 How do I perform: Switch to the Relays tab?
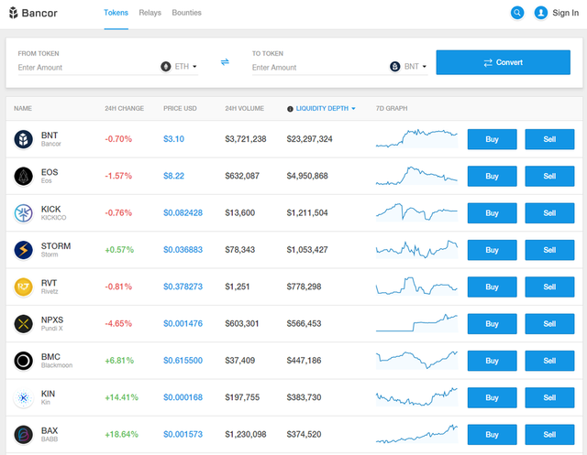tap(150, 13)
